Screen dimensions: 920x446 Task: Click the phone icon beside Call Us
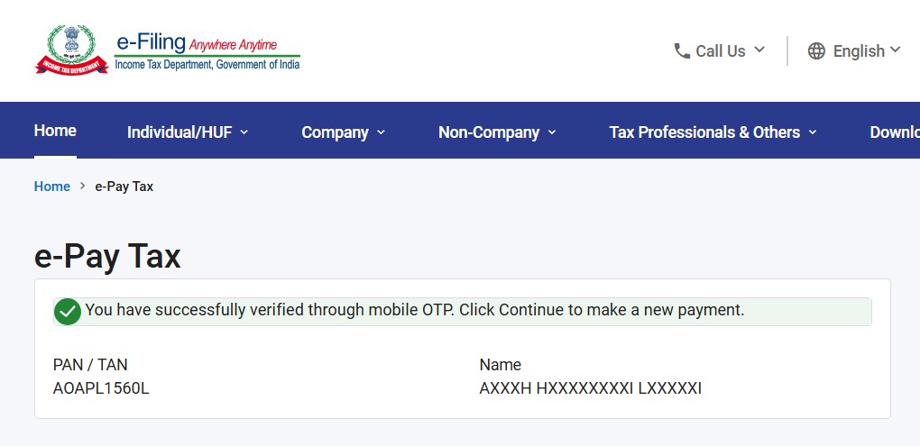click(x=682, y=51)
